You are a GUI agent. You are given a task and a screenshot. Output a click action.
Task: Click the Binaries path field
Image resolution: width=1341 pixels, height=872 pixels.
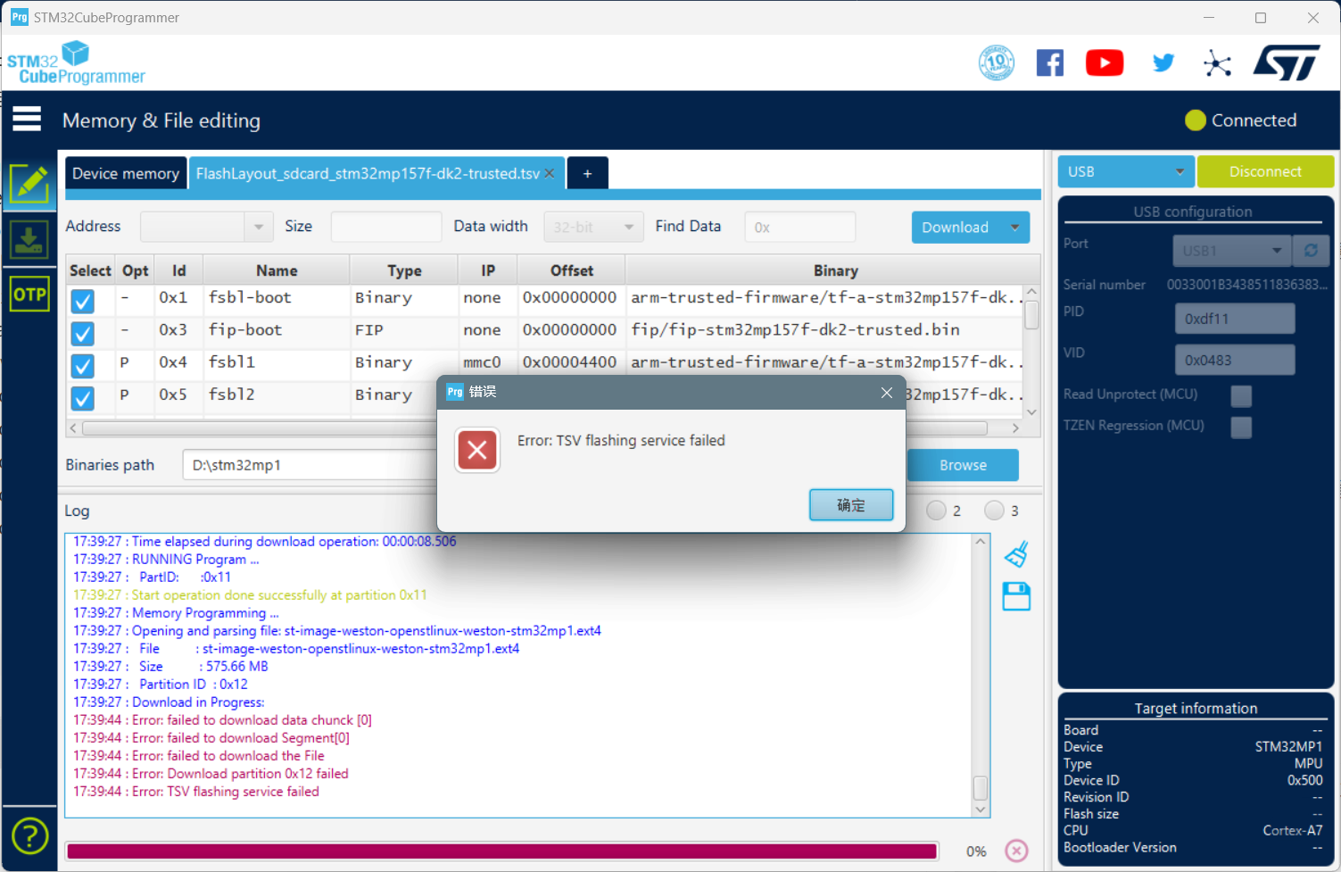(310, 465)
